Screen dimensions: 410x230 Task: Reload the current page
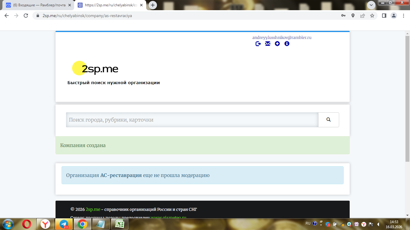click(26, 16)
